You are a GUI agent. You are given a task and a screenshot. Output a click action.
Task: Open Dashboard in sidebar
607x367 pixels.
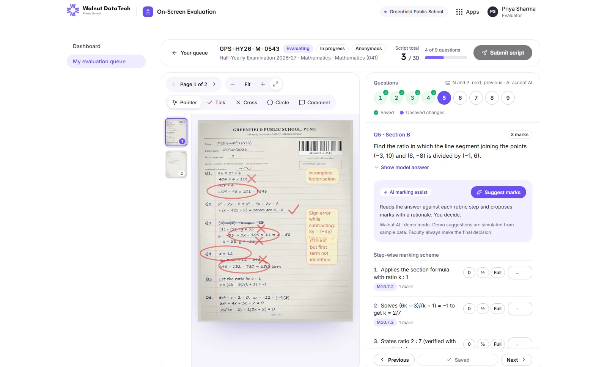(106, 46)
